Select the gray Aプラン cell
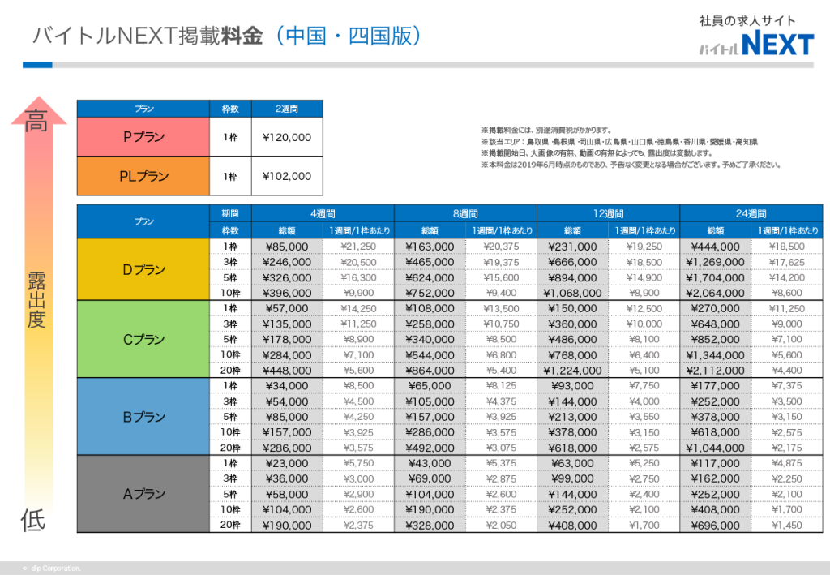The image size is (830, 575). [143, 493]
